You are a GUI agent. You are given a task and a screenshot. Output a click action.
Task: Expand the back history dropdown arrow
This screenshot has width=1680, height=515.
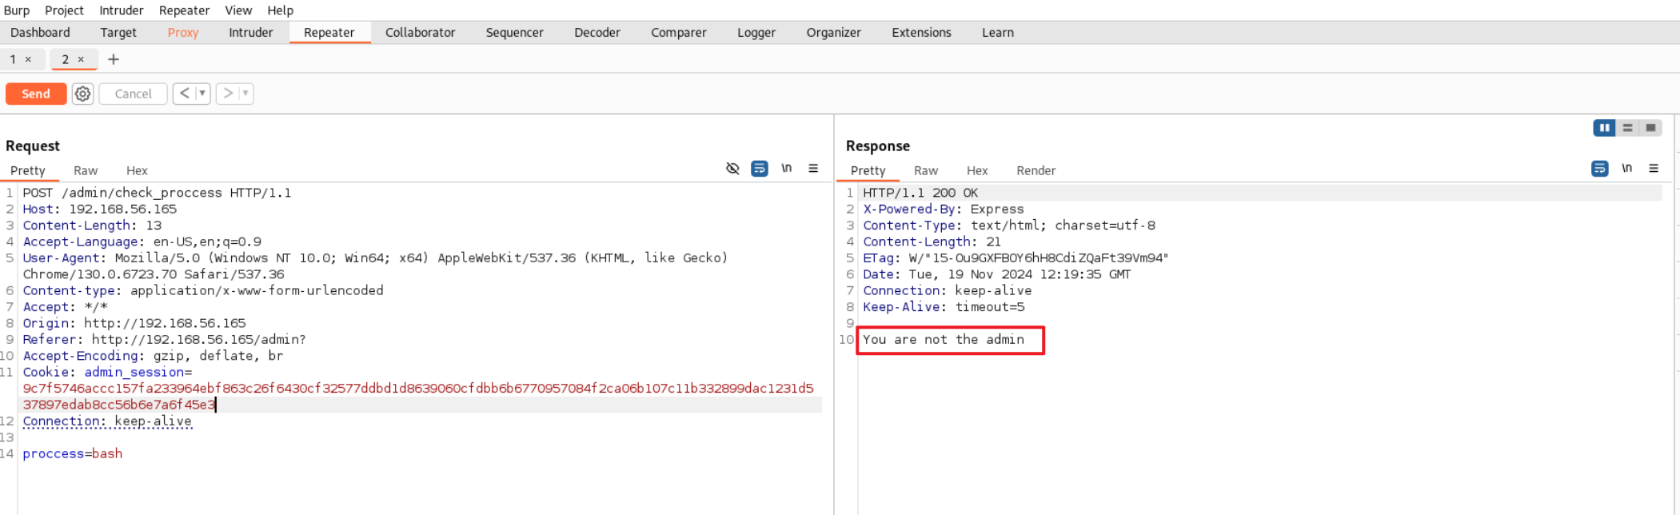pyautogui.click(x=202, y=94)
